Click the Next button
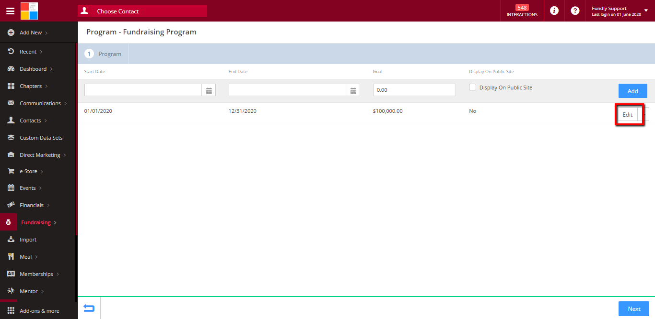Viewport: 655px width, 319px height. coord(634,308)
